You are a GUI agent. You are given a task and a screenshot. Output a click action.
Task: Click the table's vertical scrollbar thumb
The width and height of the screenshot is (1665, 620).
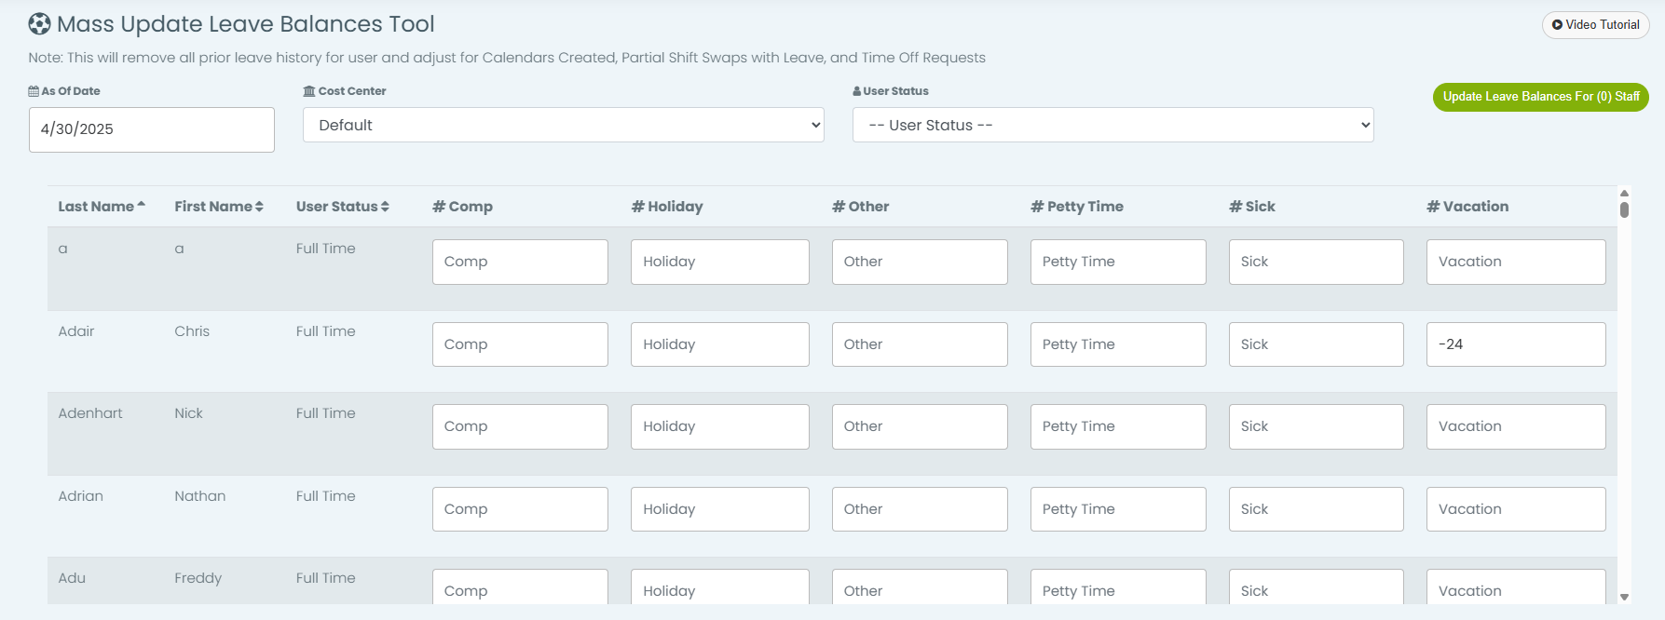[x=1624, y=209]
